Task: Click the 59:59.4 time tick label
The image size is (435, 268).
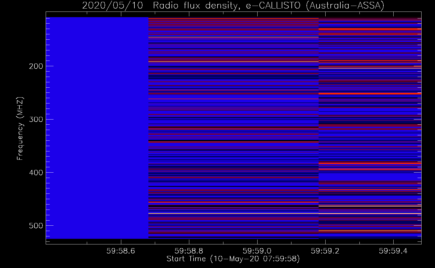Action: 393,251
